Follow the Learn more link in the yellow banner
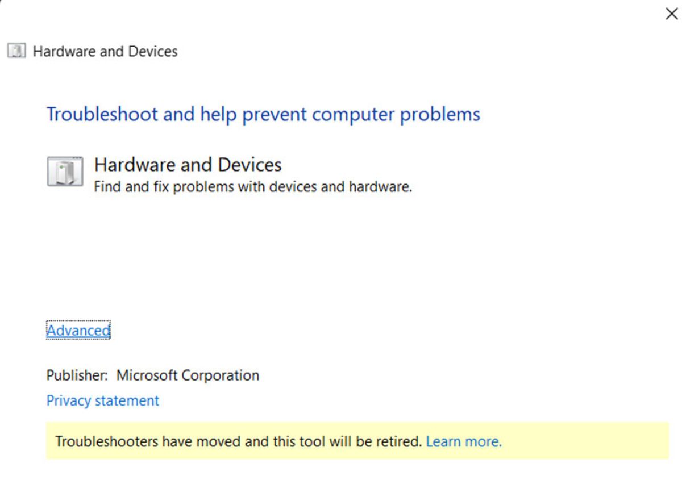This screenshot has height=480, width=682. 464,441
